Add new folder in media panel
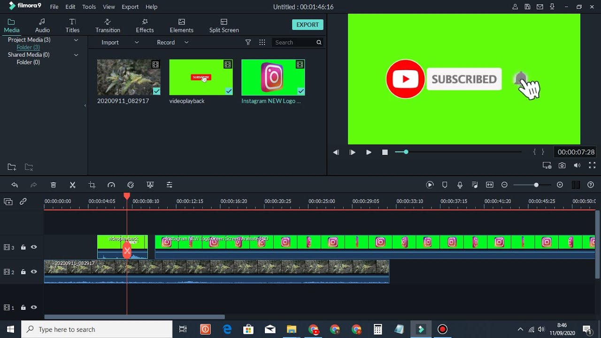The width and height of the screenshot is (601, 338). point(12,167)
